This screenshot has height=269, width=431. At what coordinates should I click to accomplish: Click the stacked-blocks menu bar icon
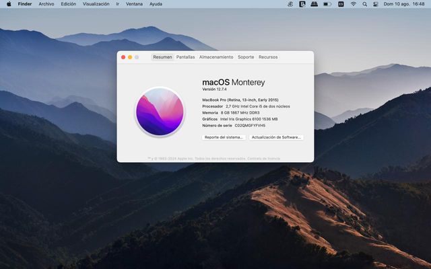(314, 4)
